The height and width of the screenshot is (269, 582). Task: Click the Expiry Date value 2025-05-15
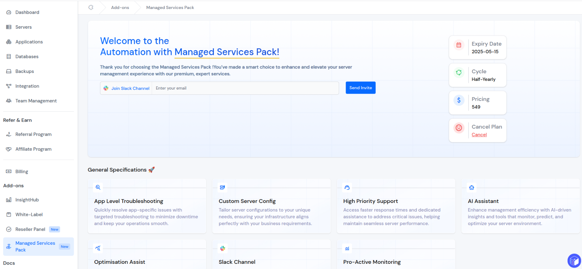(x=485, y=52)
